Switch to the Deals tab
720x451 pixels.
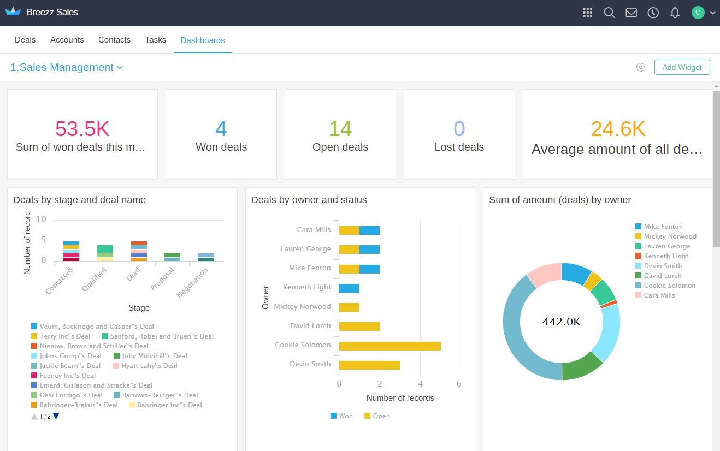click(x=25, y=39)
